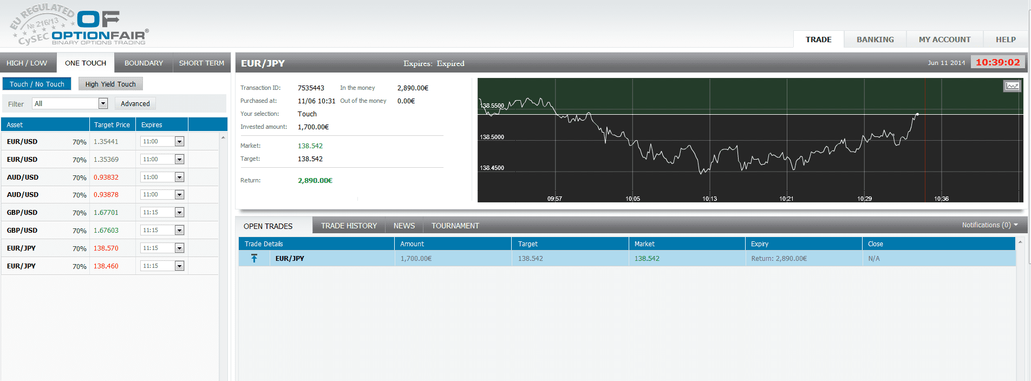Select High Yield Touch mode

[x=110, y=84]
